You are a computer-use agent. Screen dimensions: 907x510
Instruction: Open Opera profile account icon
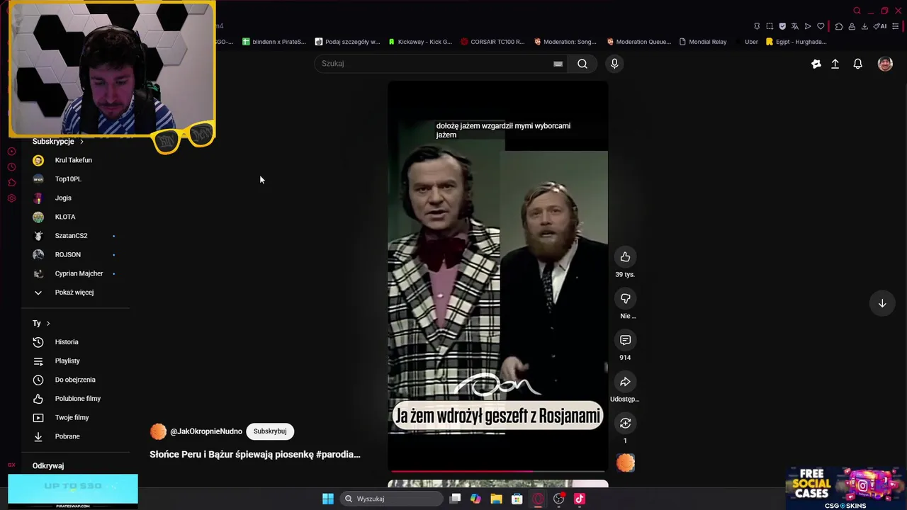pos(852,26)
